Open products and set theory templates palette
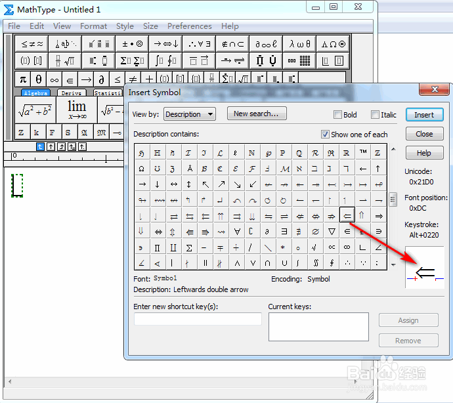453x403 pixels. (267, 60)
